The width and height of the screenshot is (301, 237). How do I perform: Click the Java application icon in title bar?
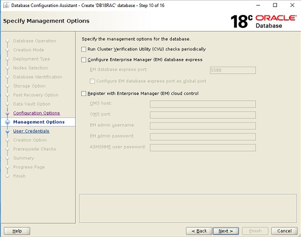pyautogui.click(x=7, y=5)
